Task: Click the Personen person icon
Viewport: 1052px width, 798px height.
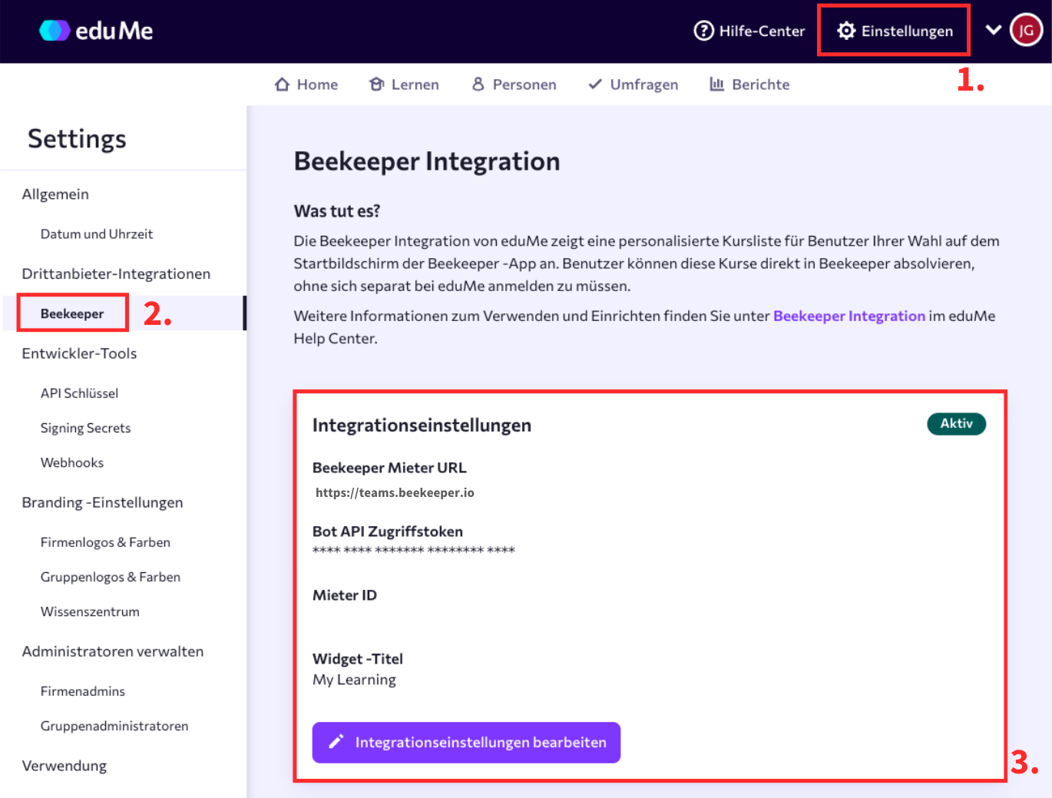Action: click(x=478, y=84)
